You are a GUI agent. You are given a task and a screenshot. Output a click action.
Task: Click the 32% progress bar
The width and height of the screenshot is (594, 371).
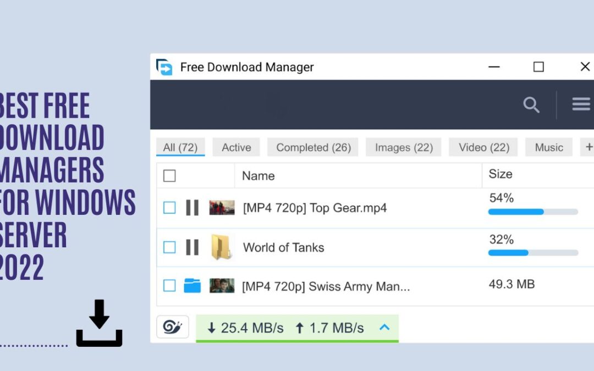click(x=533, y=252)
